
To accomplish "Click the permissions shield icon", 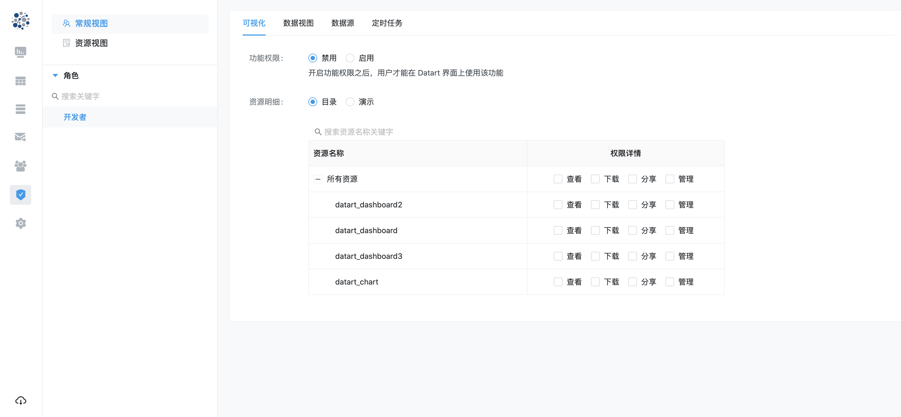I will point(20,195).
